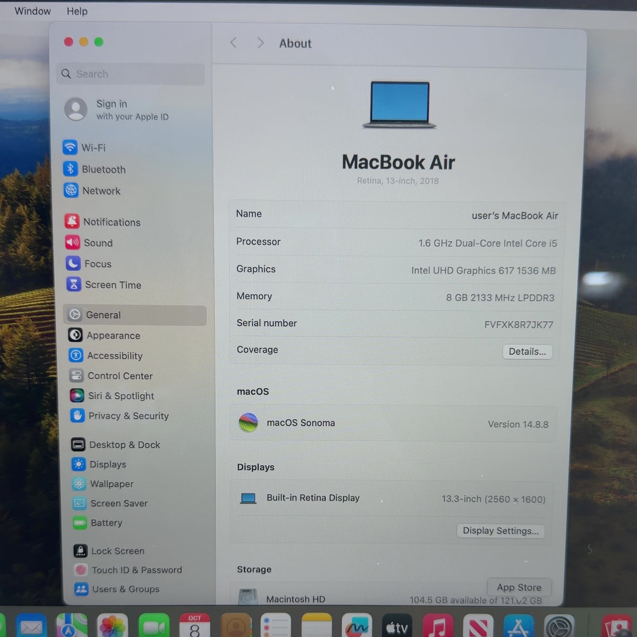Select Screen Saver settings
Screen dimensions: 637x637
coord(111,503)
